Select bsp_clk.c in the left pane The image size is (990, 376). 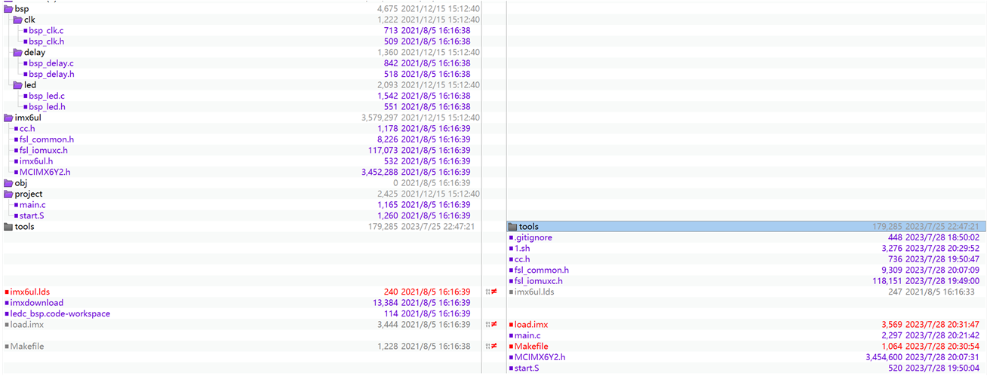tap(46, 31)
